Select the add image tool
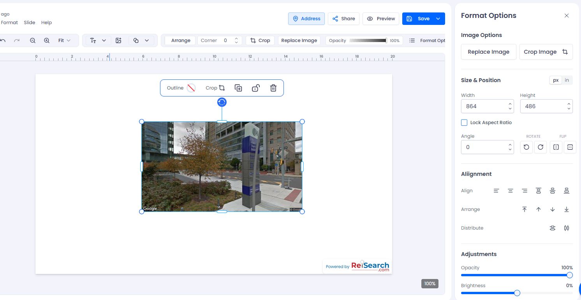Image resolution: width=581 pixels, height=300 pixels. point(119,40)
